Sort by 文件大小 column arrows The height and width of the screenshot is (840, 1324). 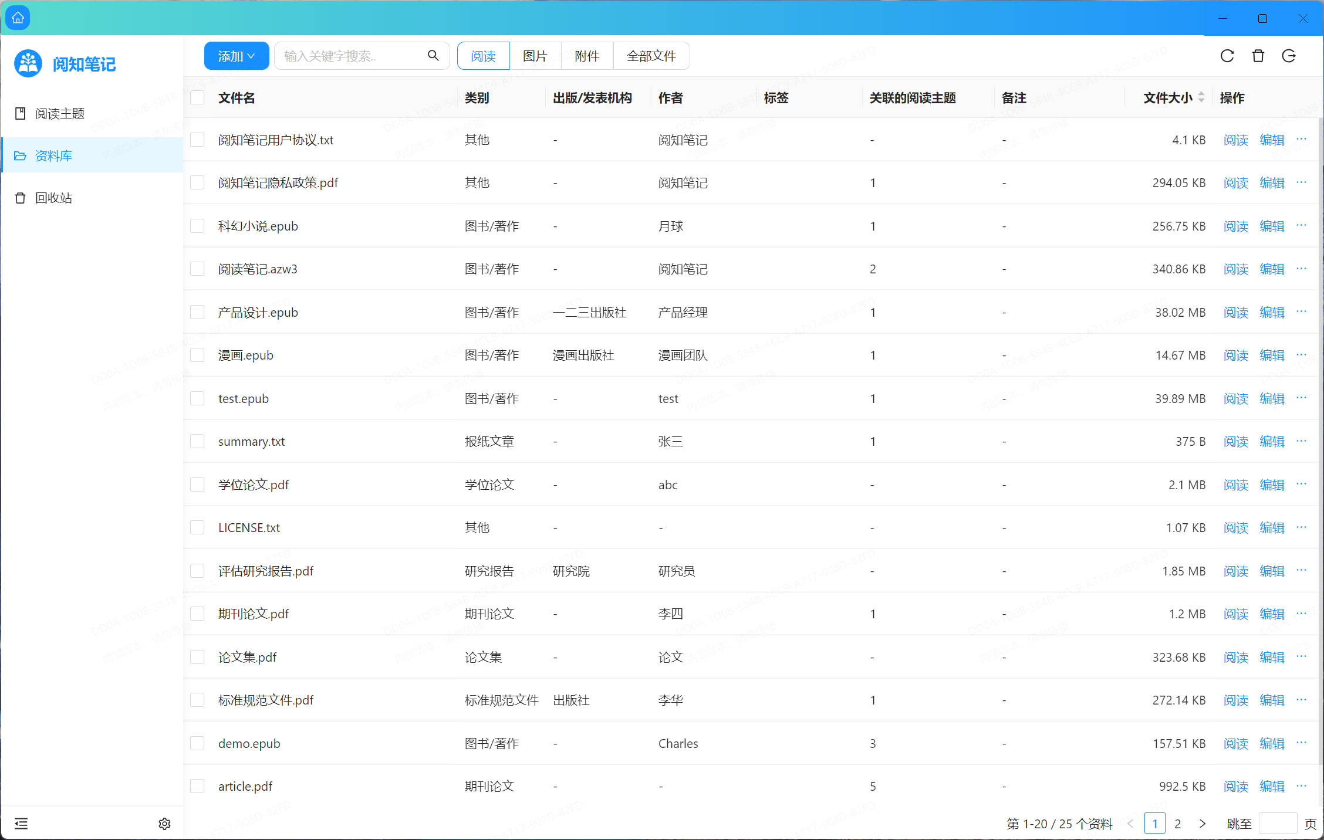tap(1201, 97)
